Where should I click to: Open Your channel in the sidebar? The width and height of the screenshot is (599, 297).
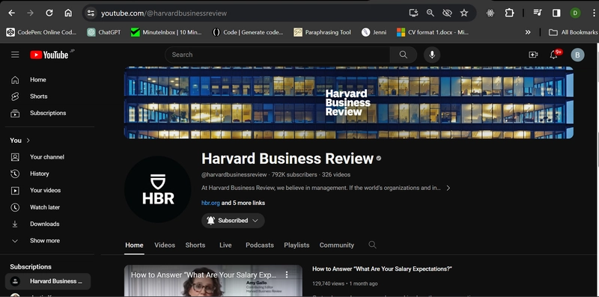(x=48, y=157)
